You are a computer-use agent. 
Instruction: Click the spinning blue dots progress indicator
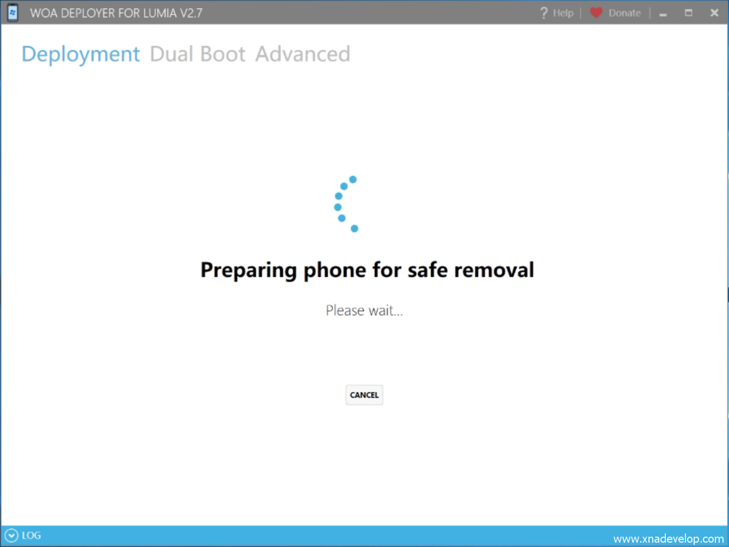pos(346,204)
